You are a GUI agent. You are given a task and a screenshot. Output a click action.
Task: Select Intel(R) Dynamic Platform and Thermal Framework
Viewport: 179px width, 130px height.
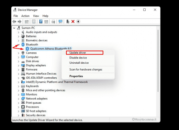[57, 82]
